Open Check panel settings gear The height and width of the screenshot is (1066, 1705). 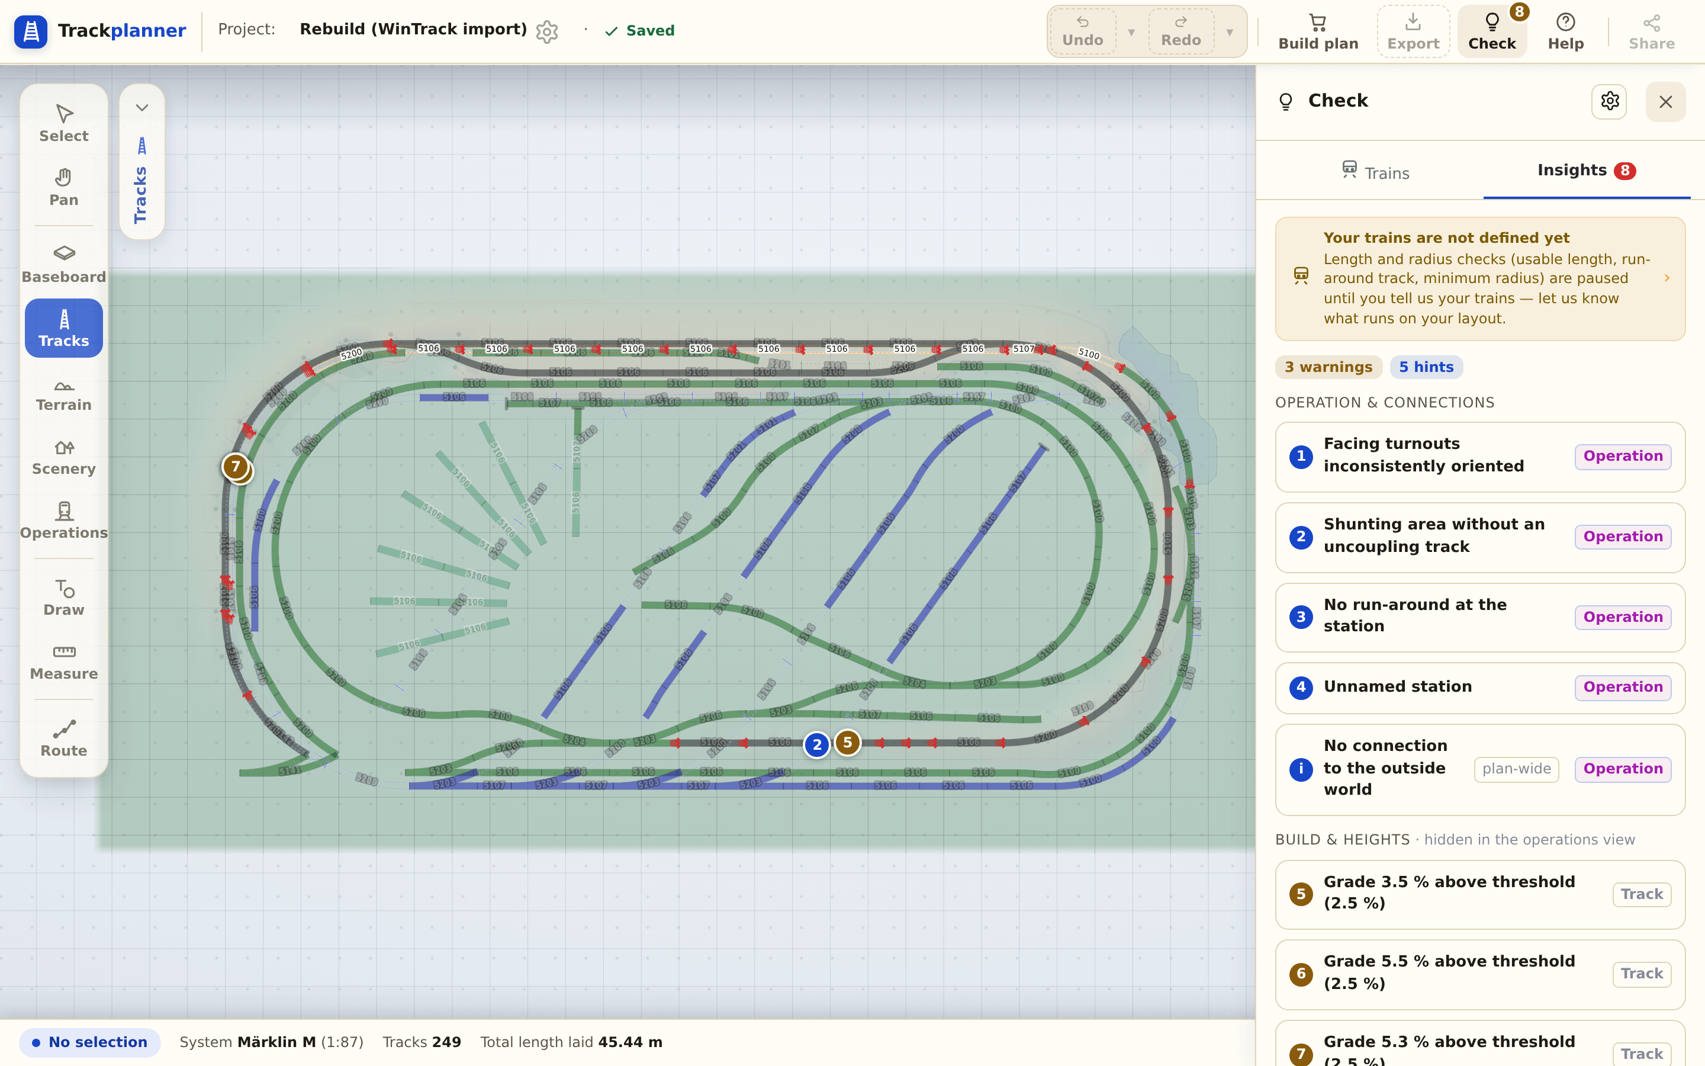click(x=1609, y=101)
